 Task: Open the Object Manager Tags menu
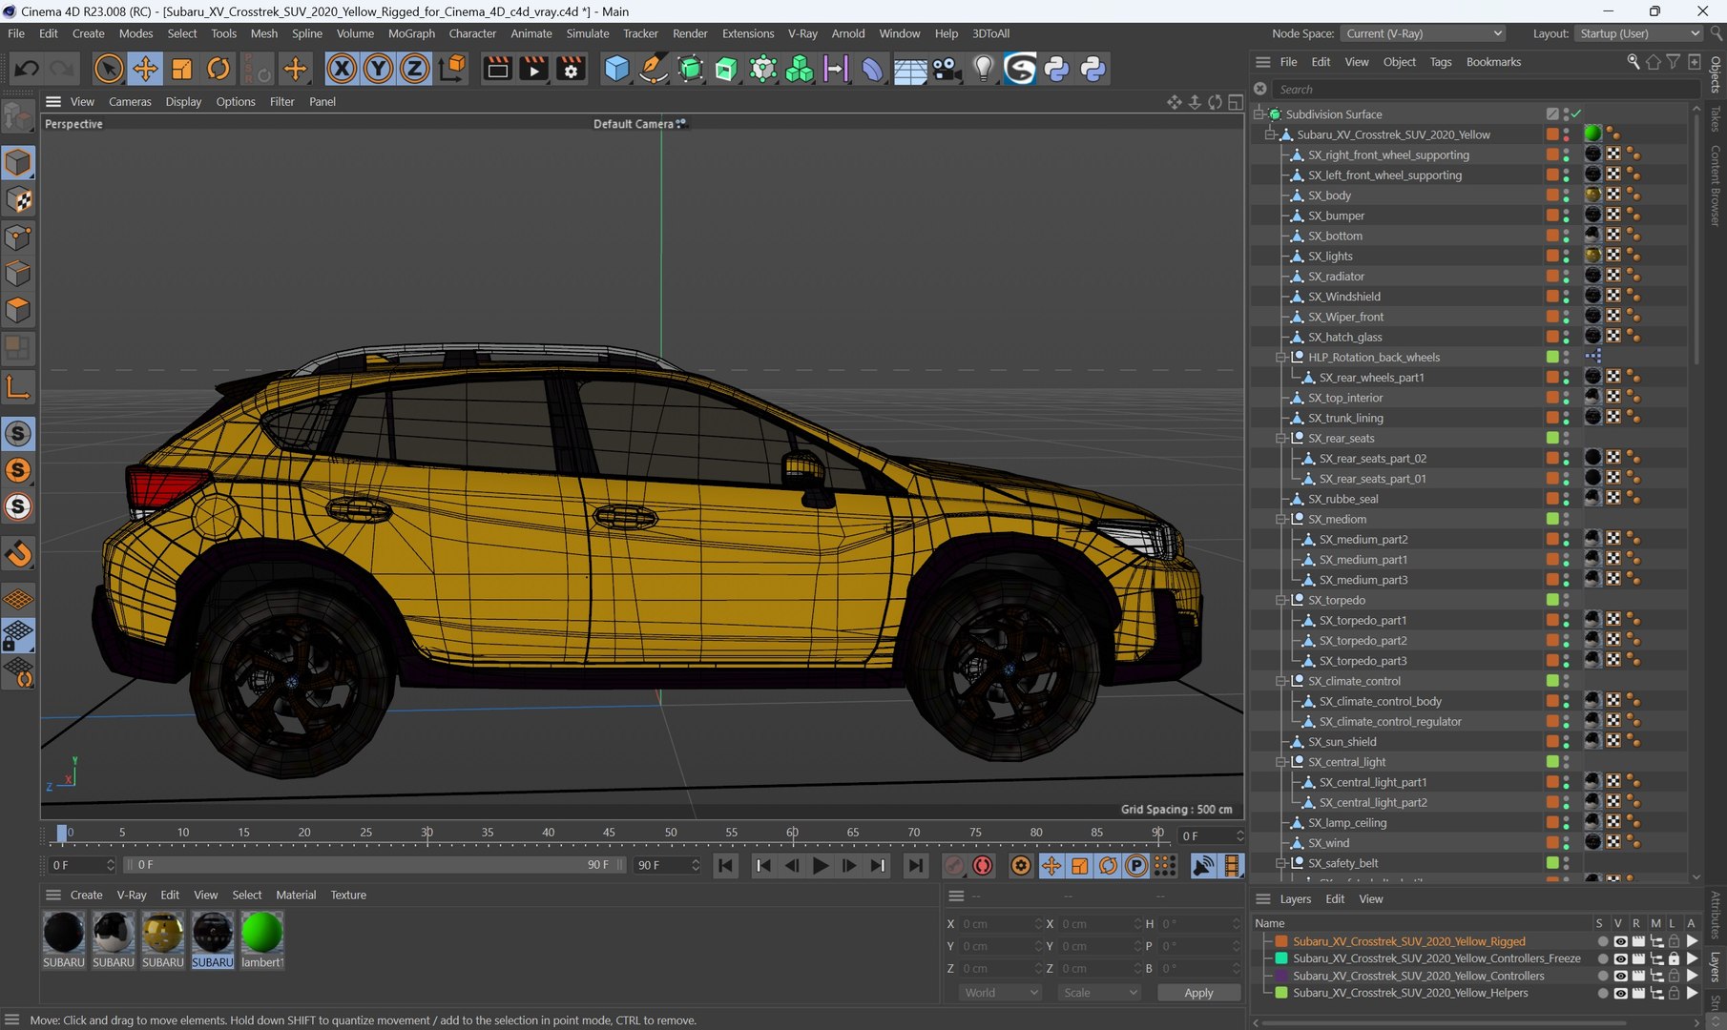(1441, 62)
